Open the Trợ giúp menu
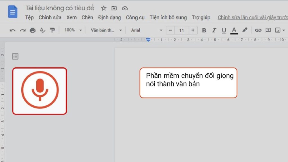 pyautogui.click(x=201, y=18)
